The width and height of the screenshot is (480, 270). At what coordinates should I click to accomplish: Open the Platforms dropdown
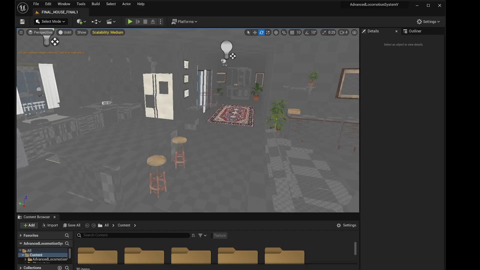point(184,22)
